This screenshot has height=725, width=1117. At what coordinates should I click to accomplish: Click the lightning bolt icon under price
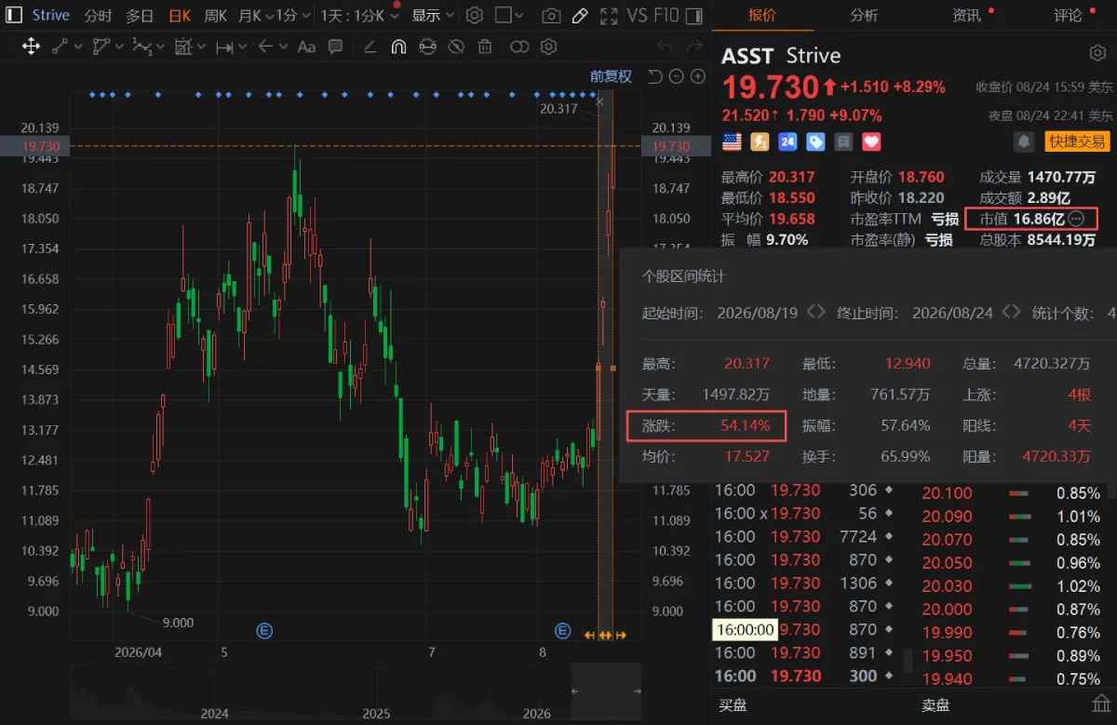pos(760,141)
